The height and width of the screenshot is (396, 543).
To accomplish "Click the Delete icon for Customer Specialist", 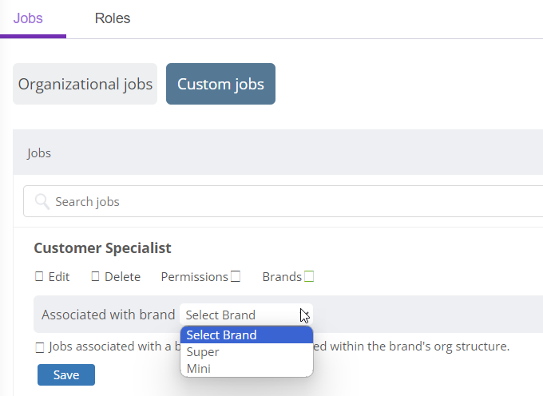I will pyautogui.click(x=95, y=276).
